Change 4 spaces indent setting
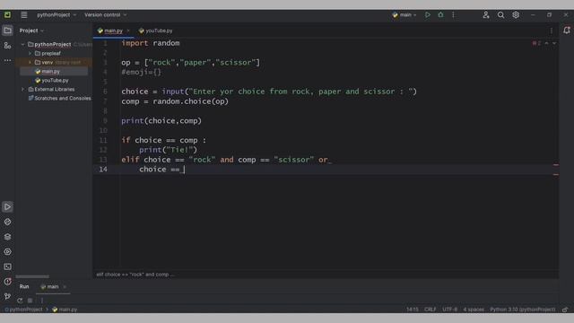The height and width of the screenshot is (323, 574). pos(474,310)
